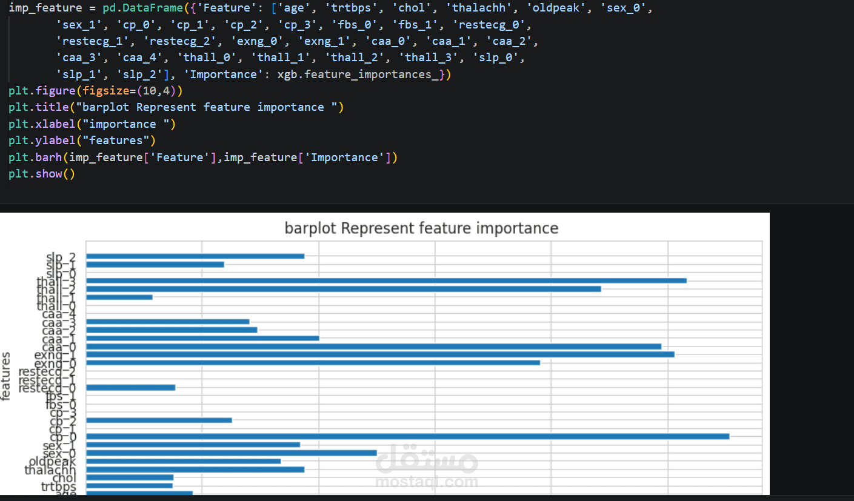Click the restecg_0 importance bar
The height and width of the screenshot is (501, 854).
(130, 387)
